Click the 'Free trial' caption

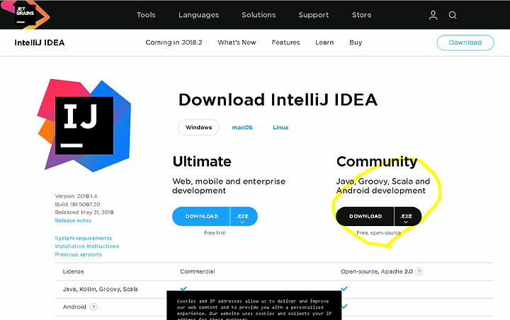[x=215, y=233]
